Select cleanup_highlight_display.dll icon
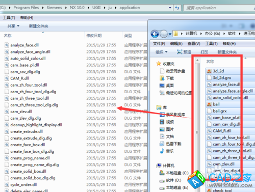 pos(7,125)
